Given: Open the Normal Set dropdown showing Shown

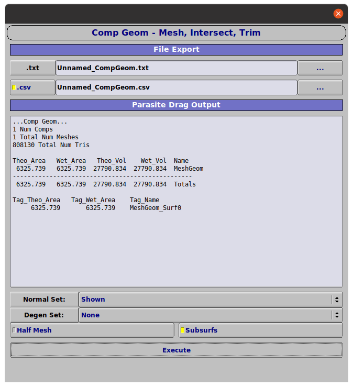Looking at the screenshot, I should (x=205, y=300).
